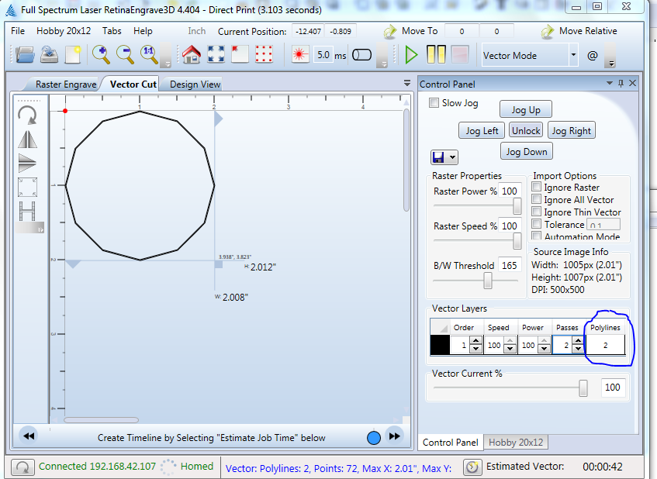Enable the Slow Jog checkbox
The image size is (657, 479).
point(433,102)
